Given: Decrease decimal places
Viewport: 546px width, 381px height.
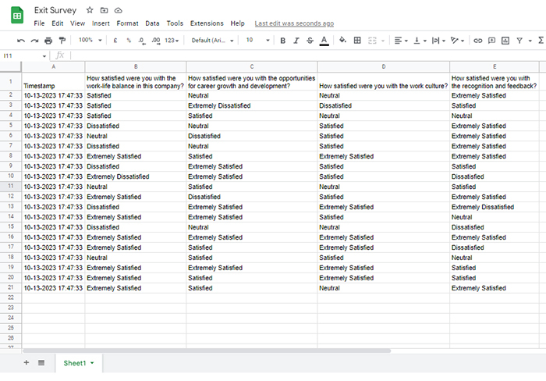Looking at the screenshot, I should point(142,41).
